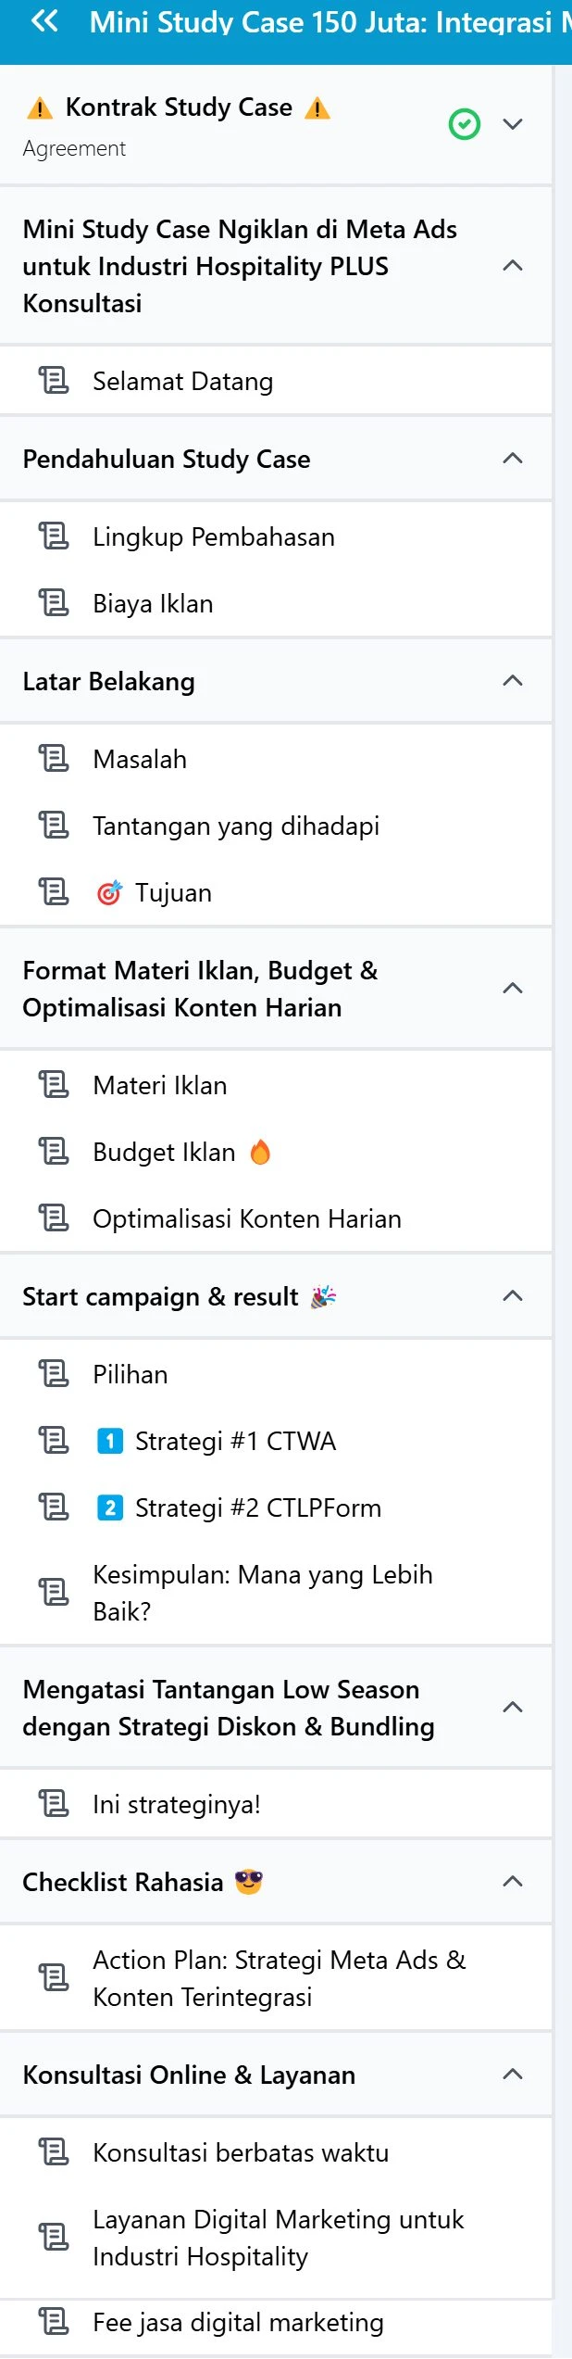Collapse the Pendahuluan Study Case section
The image size is (572, 2359).
pyautogui.click(x=513, y=459)
